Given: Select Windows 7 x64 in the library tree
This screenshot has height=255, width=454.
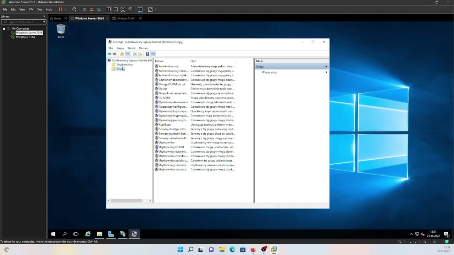Looking at the screenshot, I should pyautogui.click(x=26, y=37).
